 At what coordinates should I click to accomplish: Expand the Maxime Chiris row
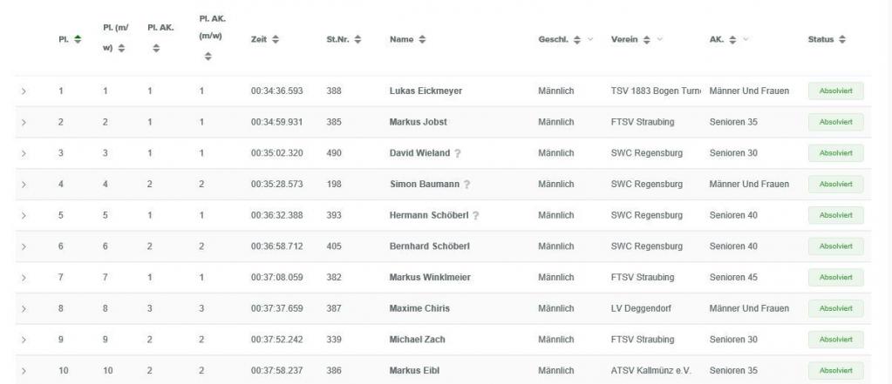pyautogui.click(x=24, y=308)
